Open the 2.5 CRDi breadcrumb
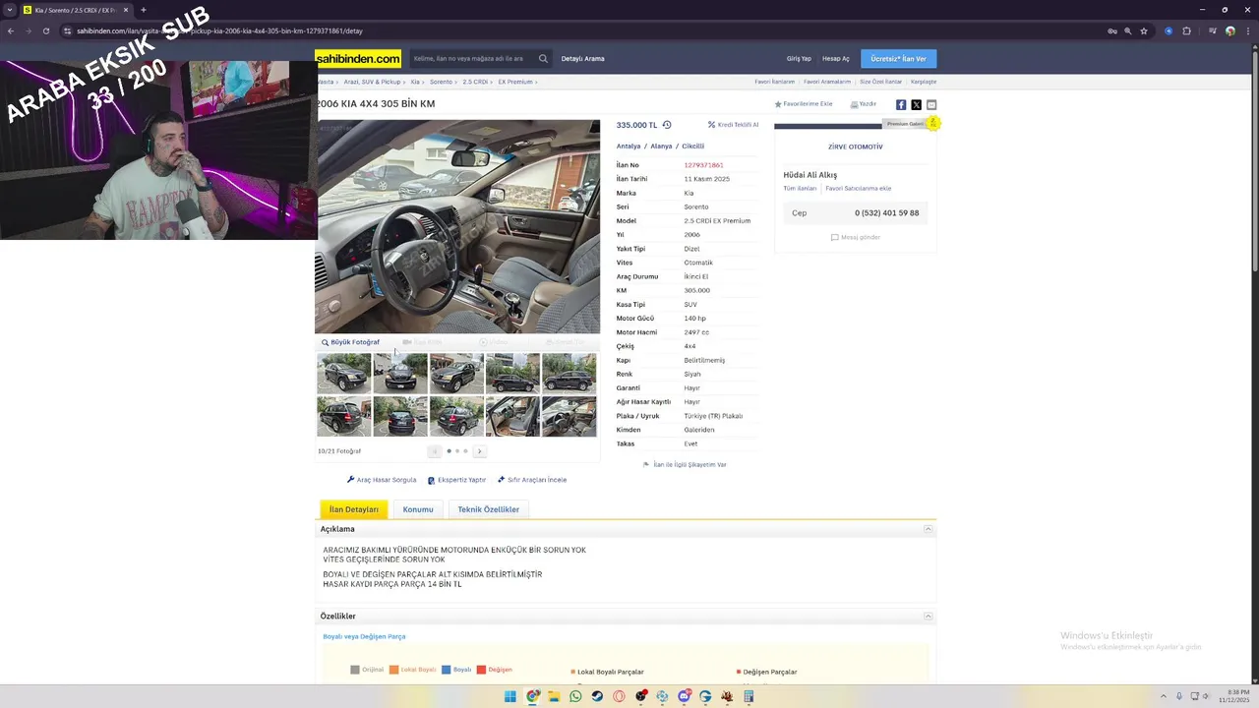This screenshot has height=708, width=1259. pyautogui.click(x=475, y=83)
